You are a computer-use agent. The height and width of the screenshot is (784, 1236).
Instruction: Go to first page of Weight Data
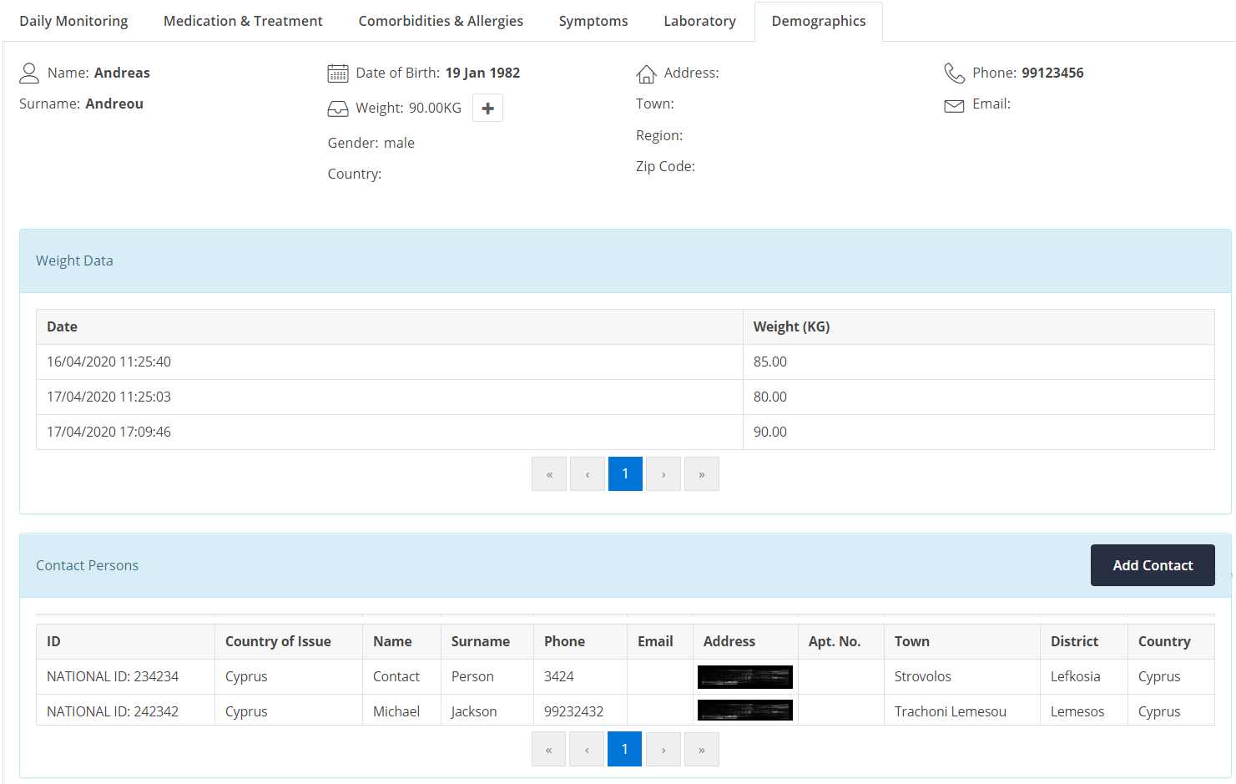pos(549,474)
